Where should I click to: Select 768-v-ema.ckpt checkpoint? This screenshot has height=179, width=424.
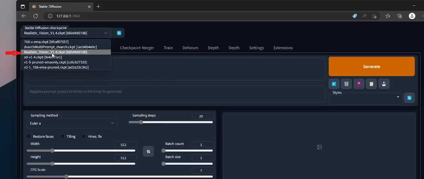tap(66, 42)
